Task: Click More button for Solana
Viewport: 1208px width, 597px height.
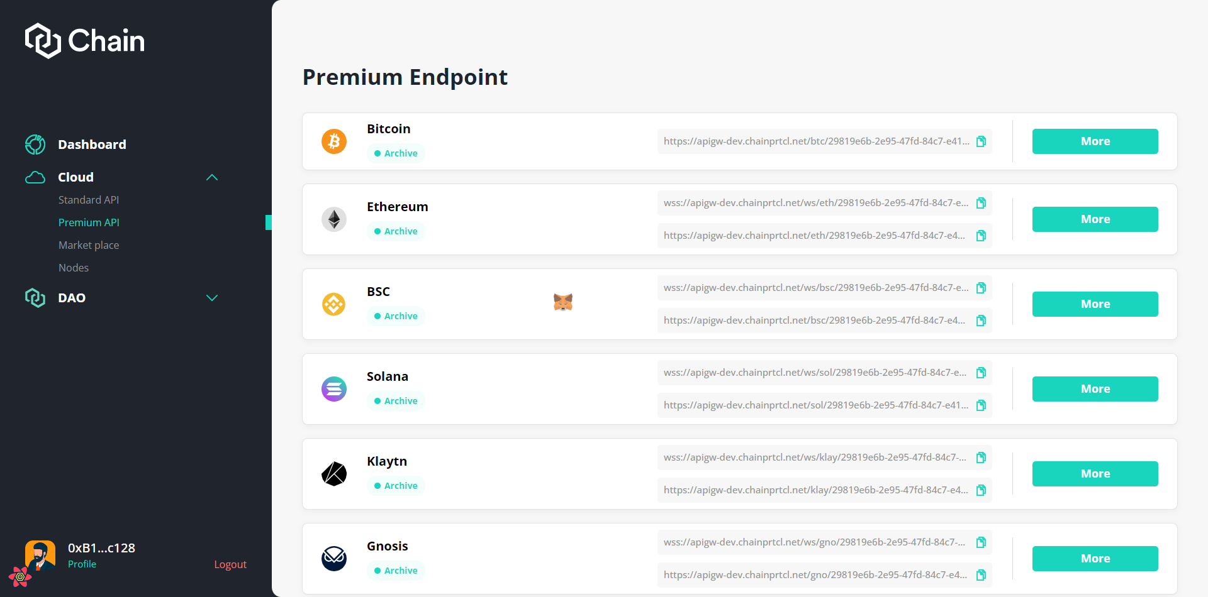Action: tap(1095, 389)
